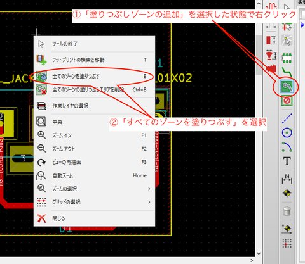Viewport: 305px width, 264px height.
Task: Activate the Route tracks tool
Action: tap(287, 72)
